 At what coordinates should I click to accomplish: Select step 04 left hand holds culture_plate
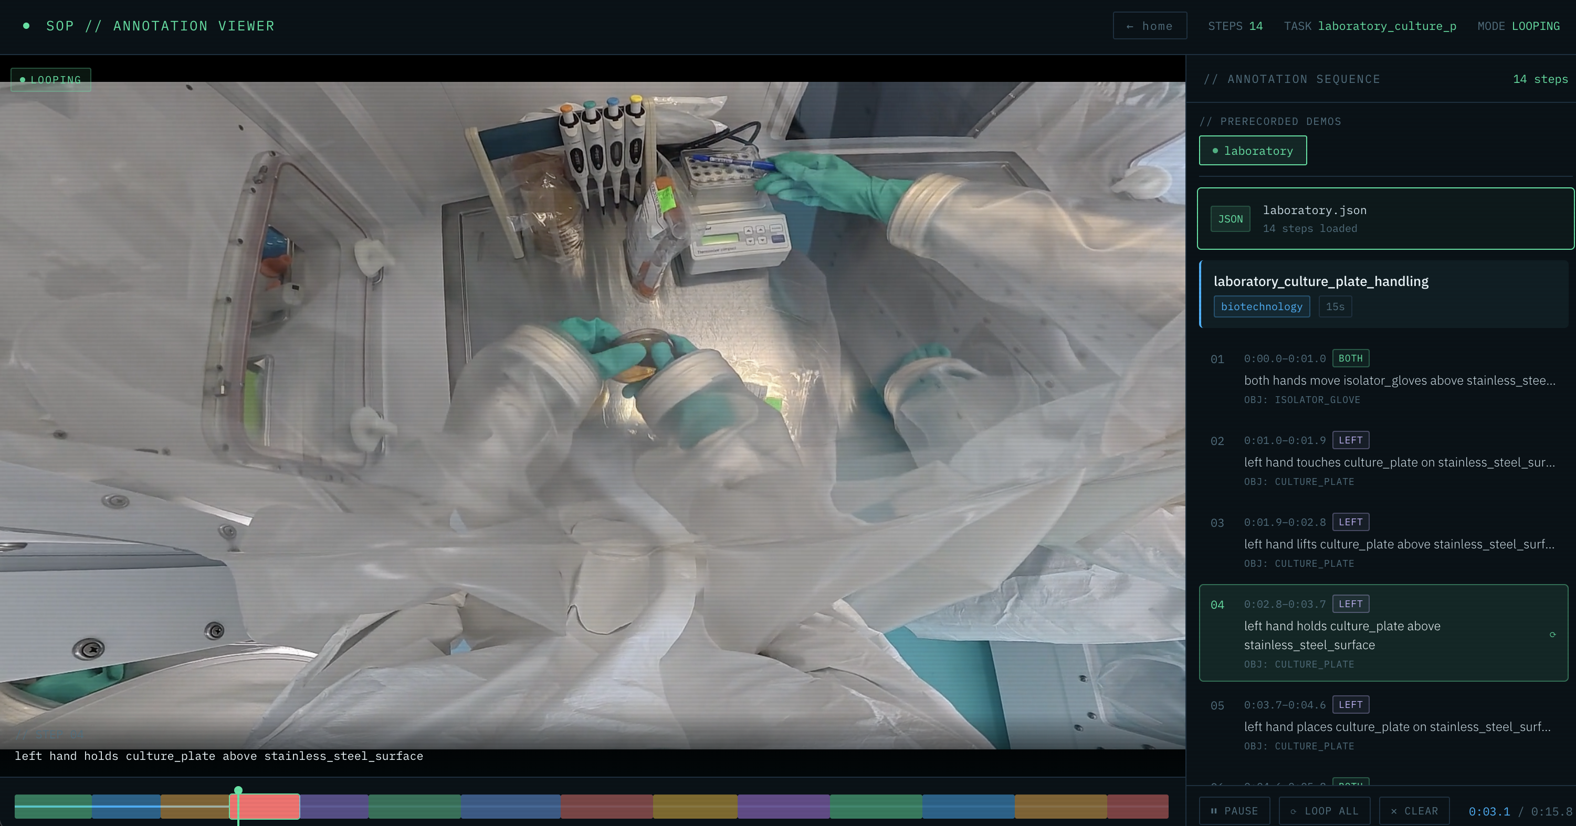pyautogui.click(x=1384, y=633)
